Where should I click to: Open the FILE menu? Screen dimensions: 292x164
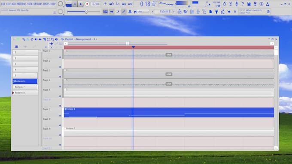pos(3,4)
